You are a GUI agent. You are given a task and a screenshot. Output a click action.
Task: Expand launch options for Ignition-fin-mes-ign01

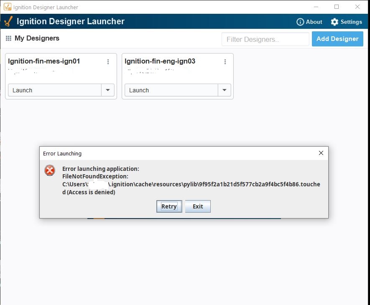[x=108, y=90]
